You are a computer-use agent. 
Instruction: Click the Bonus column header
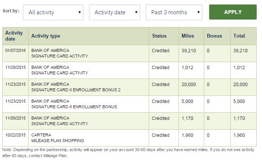coord(214,36)
